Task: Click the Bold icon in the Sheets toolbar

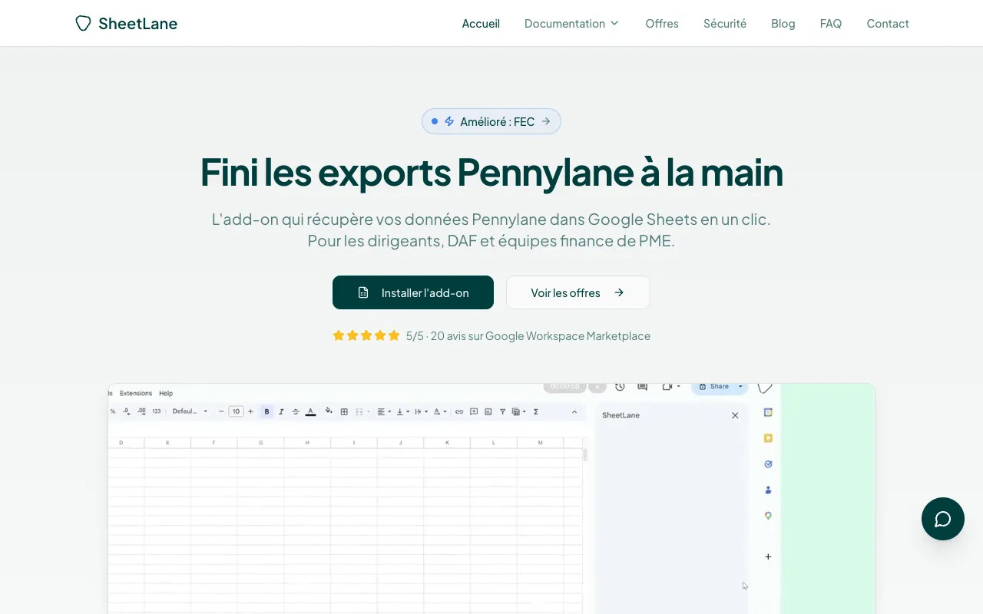Action: click(266, 411)
